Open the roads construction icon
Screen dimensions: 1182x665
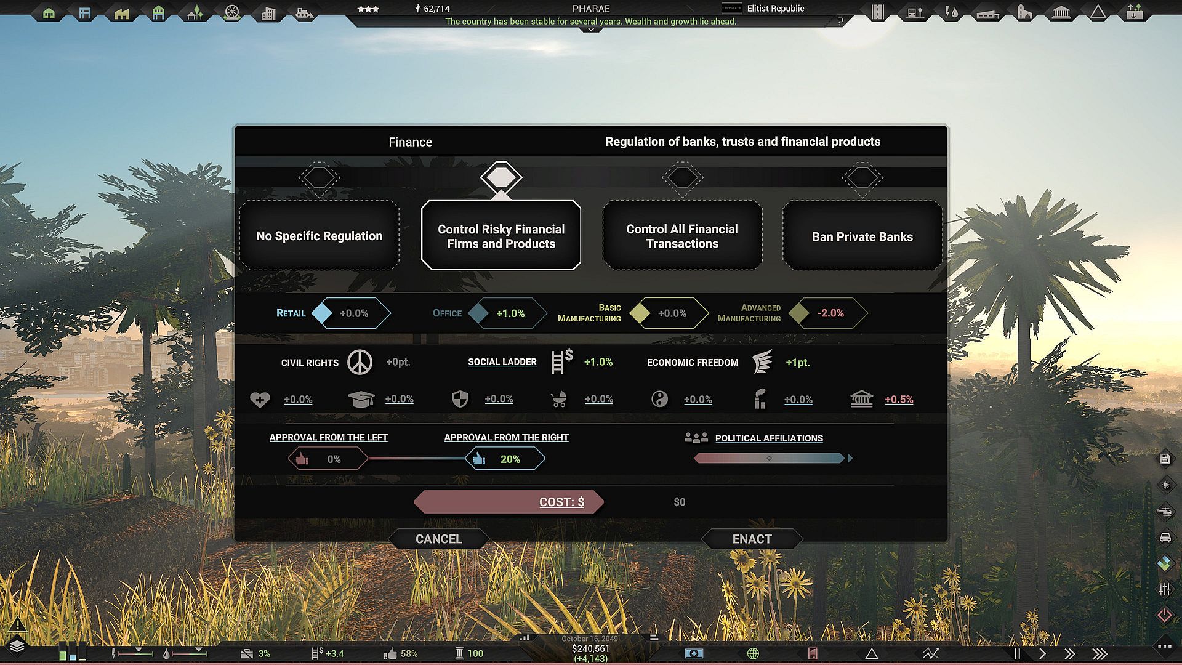click(x=878, y=12)
